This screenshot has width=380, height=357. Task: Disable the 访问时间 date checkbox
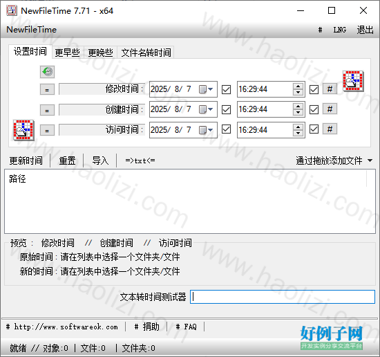227,129
